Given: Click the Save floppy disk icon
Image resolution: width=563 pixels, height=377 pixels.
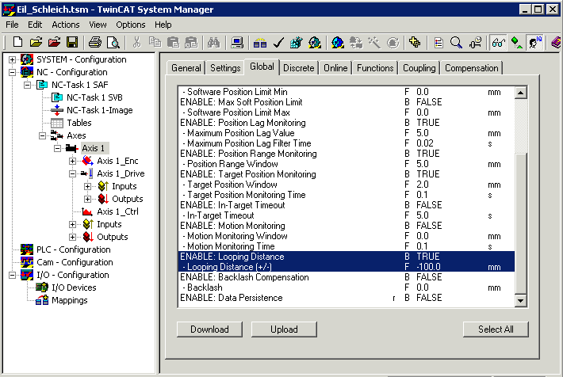Looking at the screenshot, I should [x=72, y=42].
